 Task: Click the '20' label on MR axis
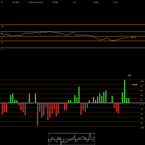coord(141,100)
